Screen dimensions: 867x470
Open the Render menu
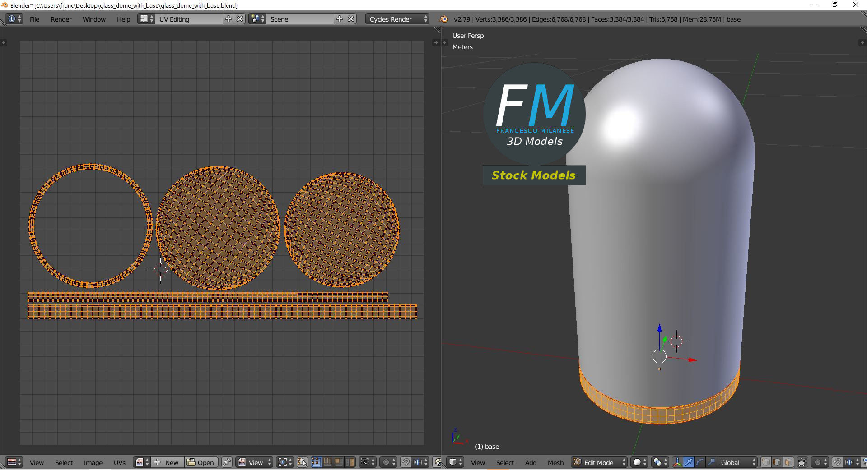pyautogui.click(x=61, y=19)
